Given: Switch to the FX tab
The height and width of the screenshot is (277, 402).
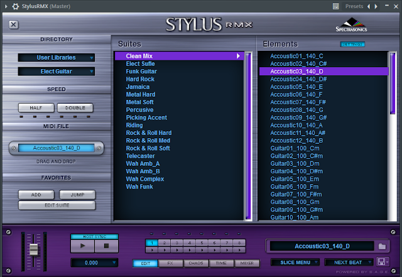Looking at the screenshot, I should [x=170, y=263].
